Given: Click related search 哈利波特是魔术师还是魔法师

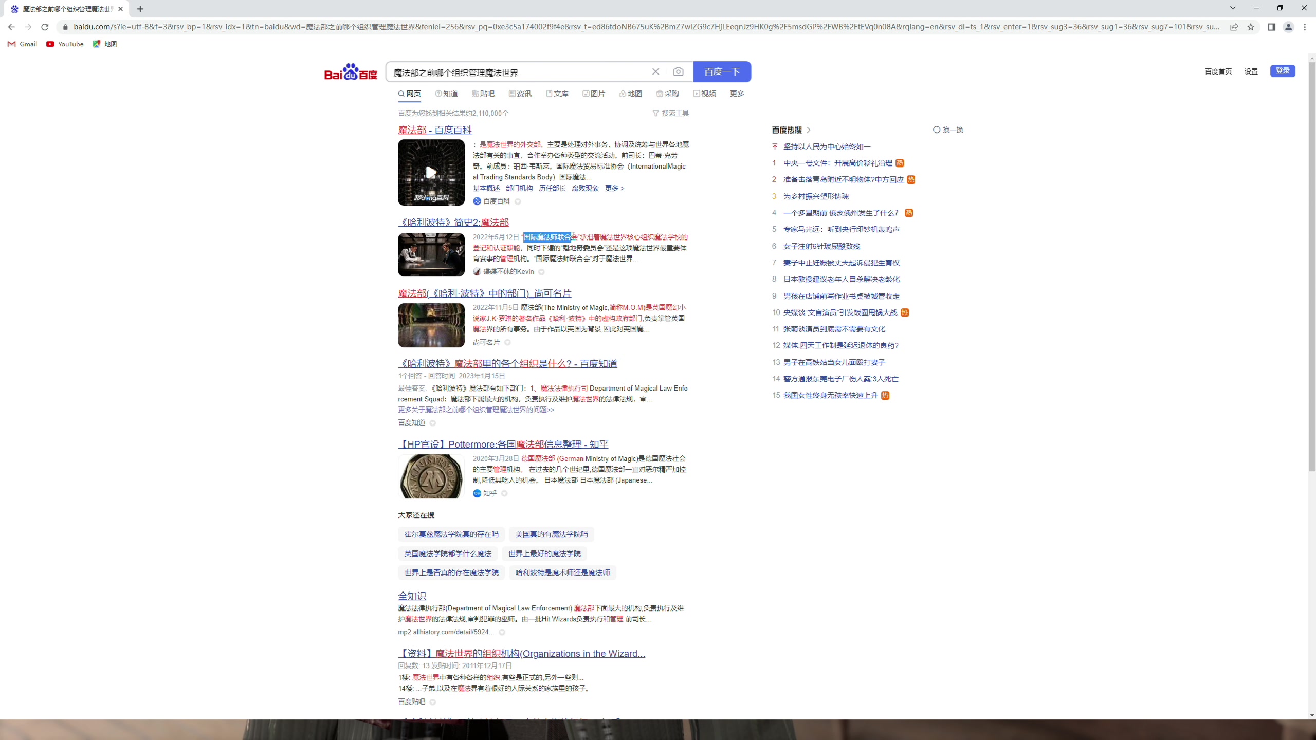Looking at the screenshot, I should (x=563, y=572).
